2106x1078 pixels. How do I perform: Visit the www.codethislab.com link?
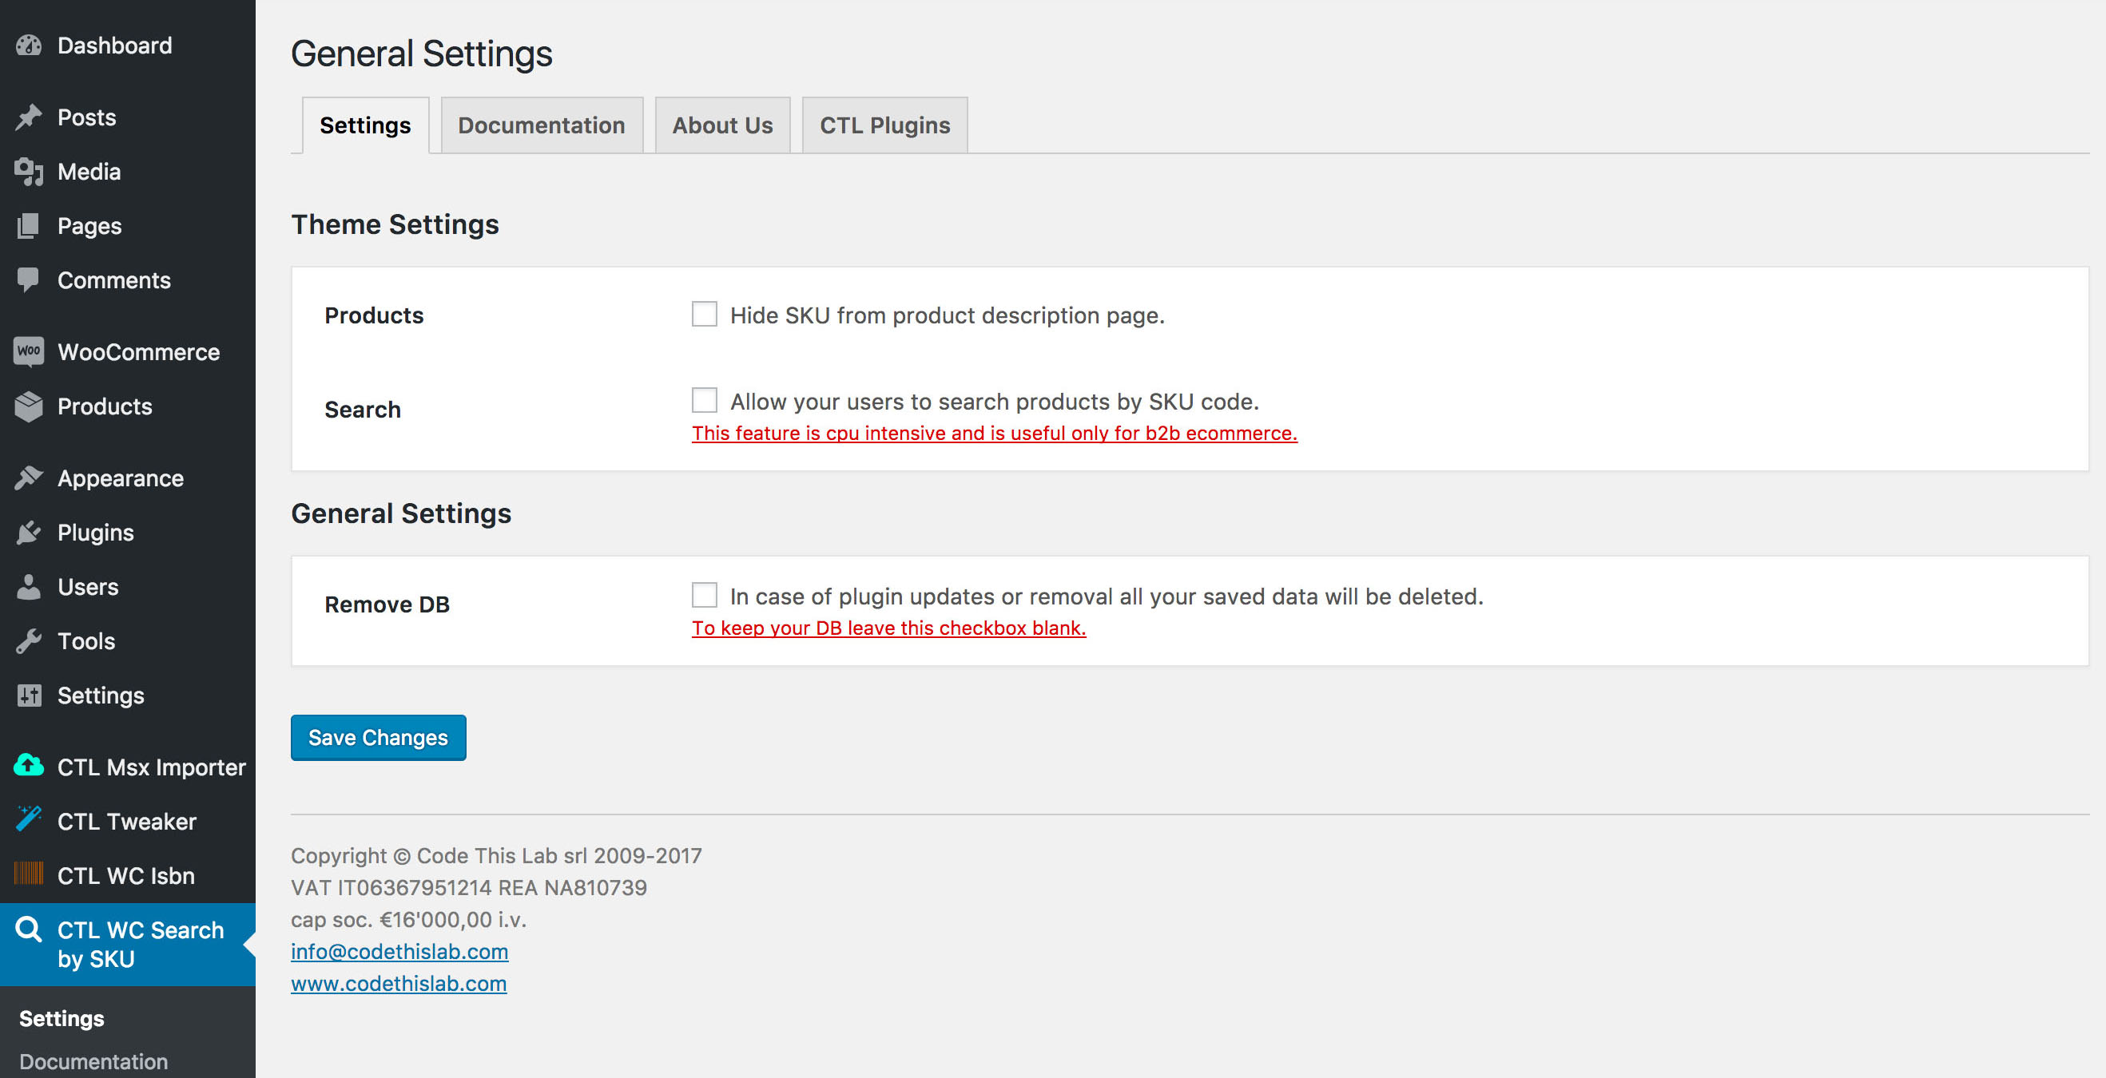[x=399, y=983]
